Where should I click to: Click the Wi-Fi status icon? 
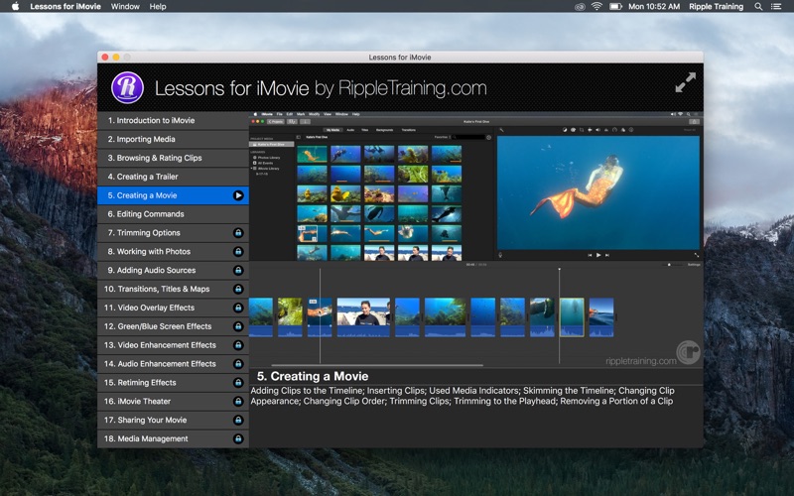(x=597, y=7)
